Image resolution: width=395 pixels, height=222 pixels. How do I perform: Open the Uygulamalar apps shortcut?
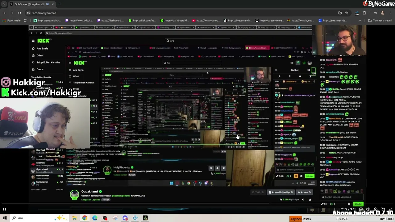(11, 21)
